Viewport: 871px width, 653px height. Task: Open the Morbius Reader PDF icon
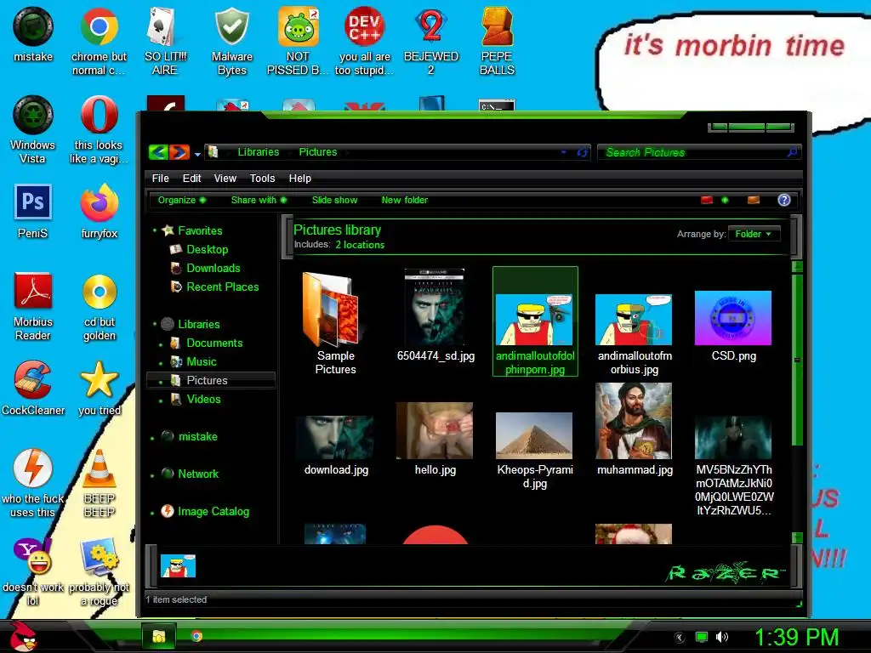pyautogui.click(x=33, y=306)
